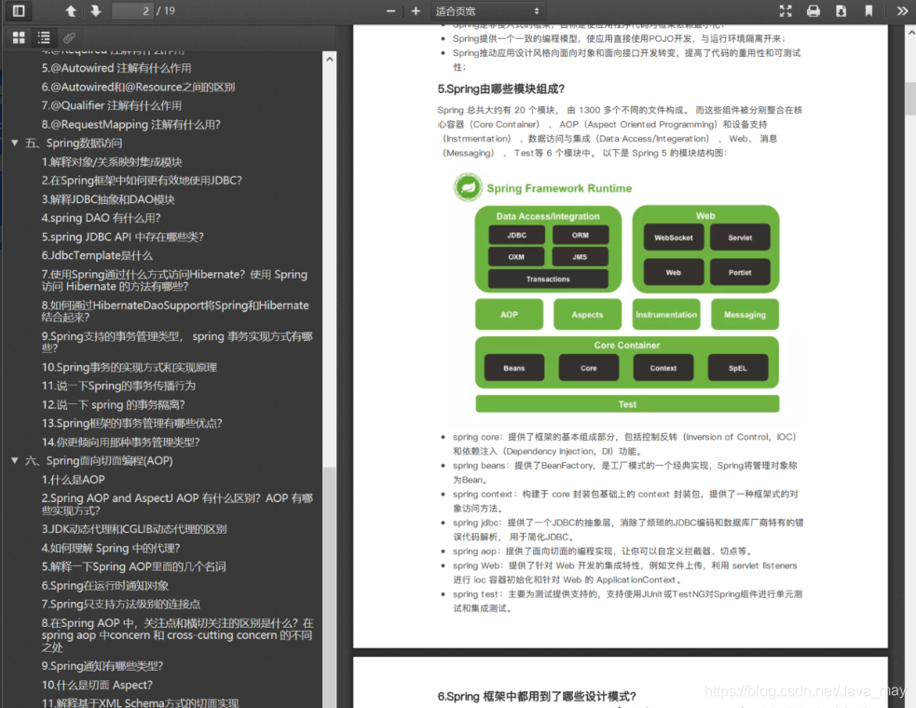This screenshot has width=916, height=708.
Task: Click the sidebar outline scrollbar thumb
Action: (330, 587)
